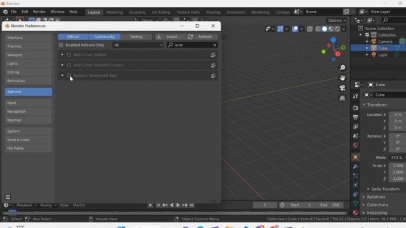The image size is (406, 228).
Task: Open the Save & Load preferences section
Action: click(x=29, y=139)
